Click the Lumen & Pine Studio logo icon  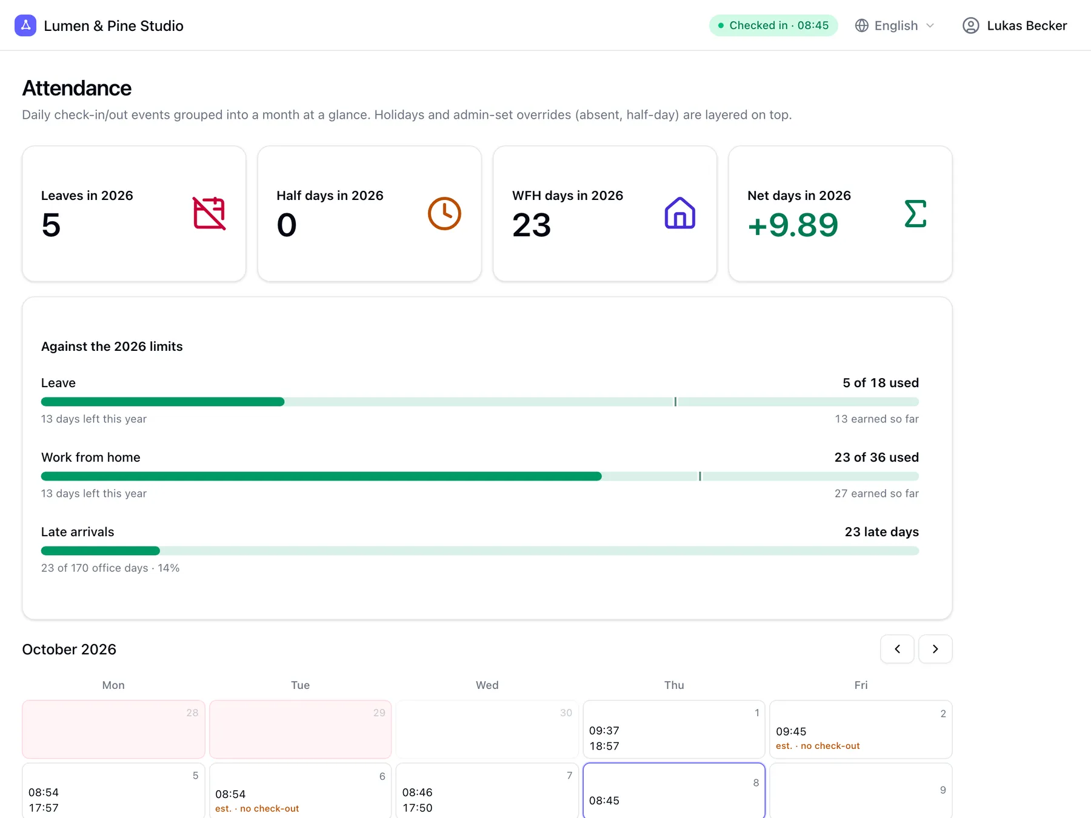[x=25, y=25]
